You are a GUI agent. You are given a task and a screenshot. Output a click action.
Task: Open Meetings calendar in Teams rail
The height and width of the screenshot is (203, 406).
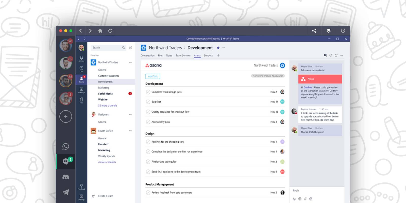click(81, 90)
